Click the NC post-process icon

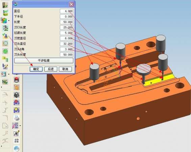pyautogui.click(x=5, y=82)
